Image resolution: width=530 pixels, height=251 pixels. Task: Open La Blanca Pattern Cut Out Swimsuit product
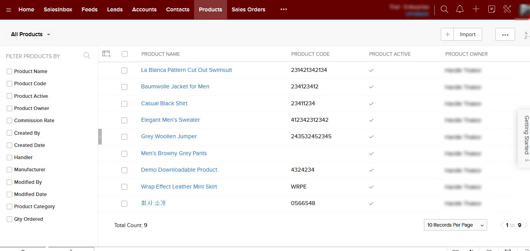point(186,70)
